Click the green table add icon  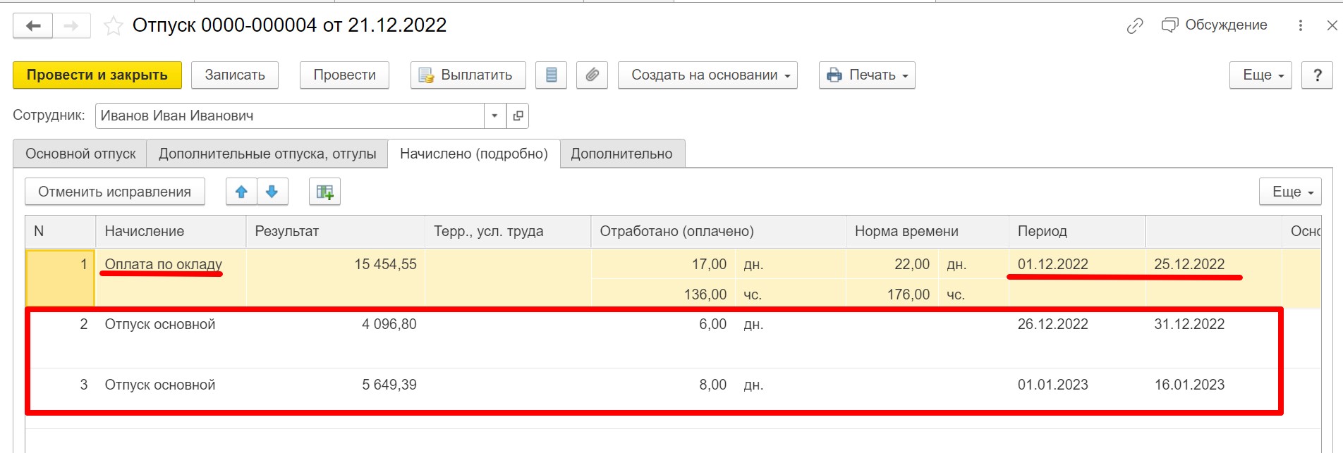[x=324, y=192]
